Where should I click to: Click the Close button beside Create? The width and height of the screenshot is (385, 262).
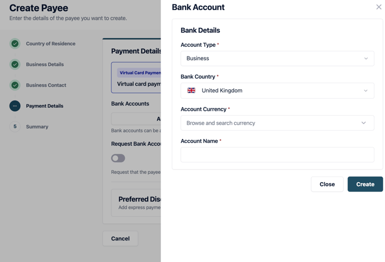(327, 184)
